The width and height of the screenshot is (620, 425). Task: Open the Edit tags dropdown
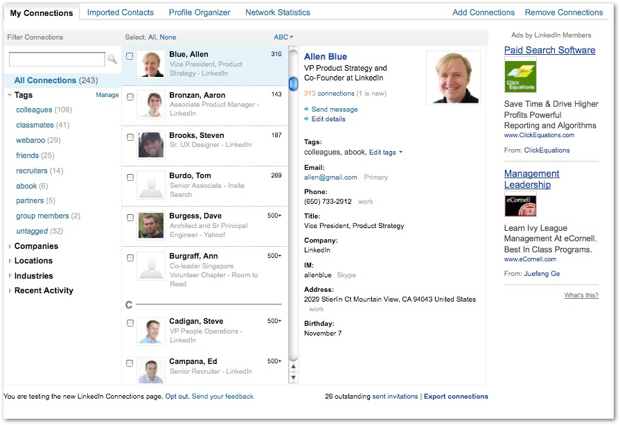pos(386,153)
